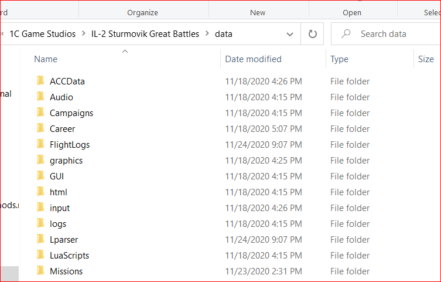Click Career date 11/18/2020 5:07 PM

coord(264,129)
